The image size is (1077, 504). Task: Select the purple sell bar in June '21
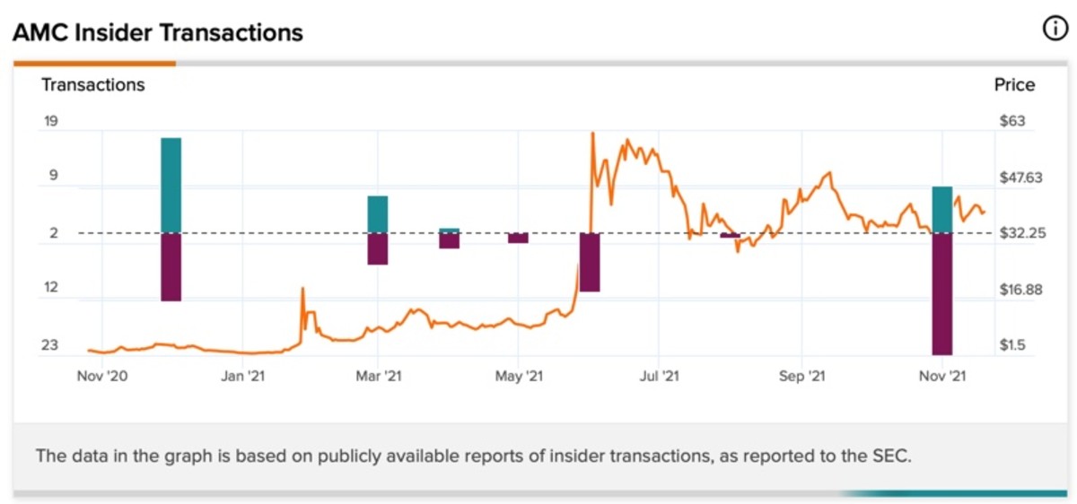click(x=590, y=262)
